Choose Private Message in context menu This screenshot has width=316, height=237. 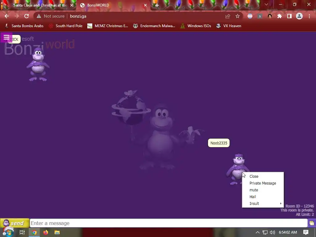[x=263, y=183]
